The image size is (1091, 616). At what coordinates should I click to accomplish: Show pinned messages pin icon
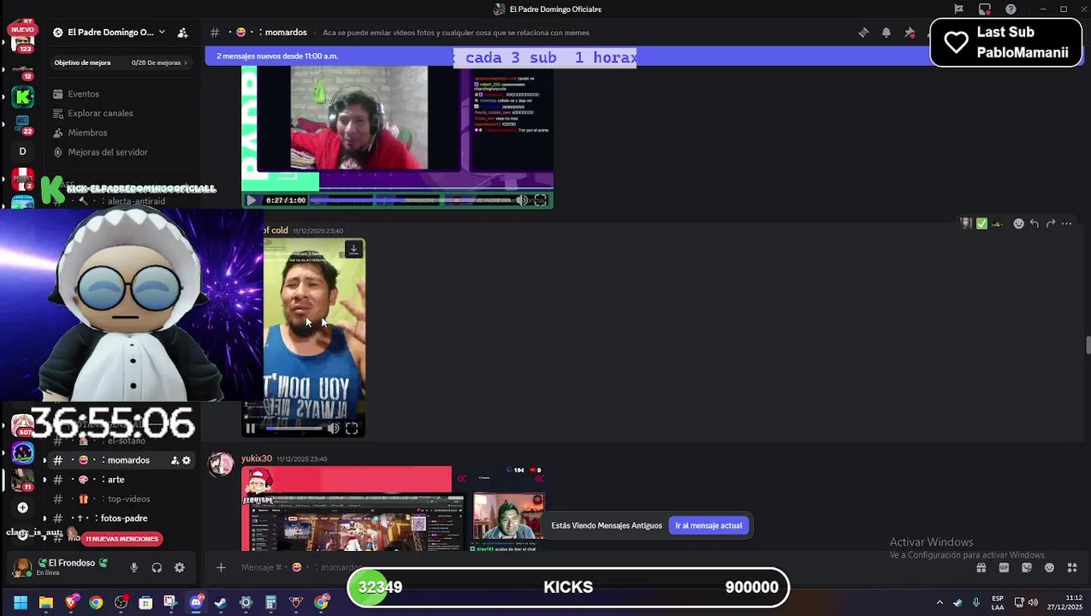pyautogui.click(x=910, y=33)
